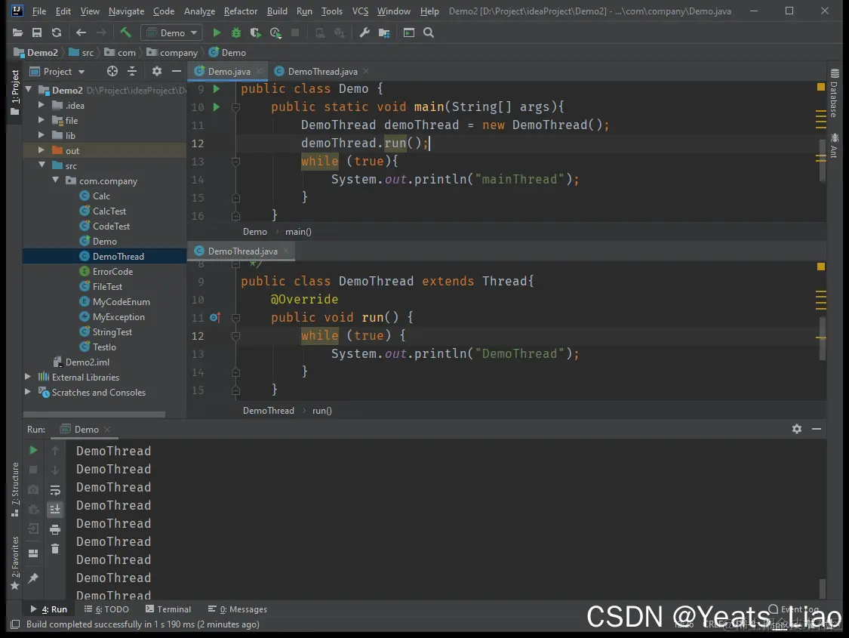
Task: Click override gutter icon on line 11
Action: (215, 317)
